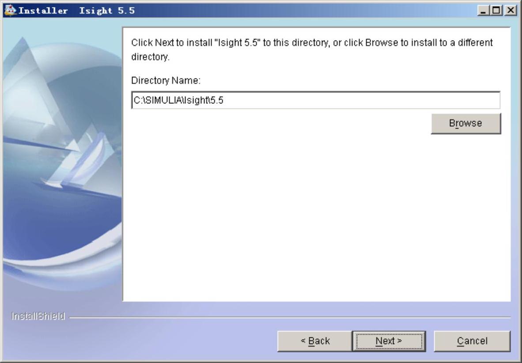The height and width of the screenshot is (363, 522).
Task: Close the Installer window
Action: [510, 10]
